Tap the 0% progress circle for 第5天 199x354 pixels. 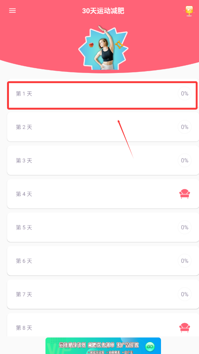[184, 227]
